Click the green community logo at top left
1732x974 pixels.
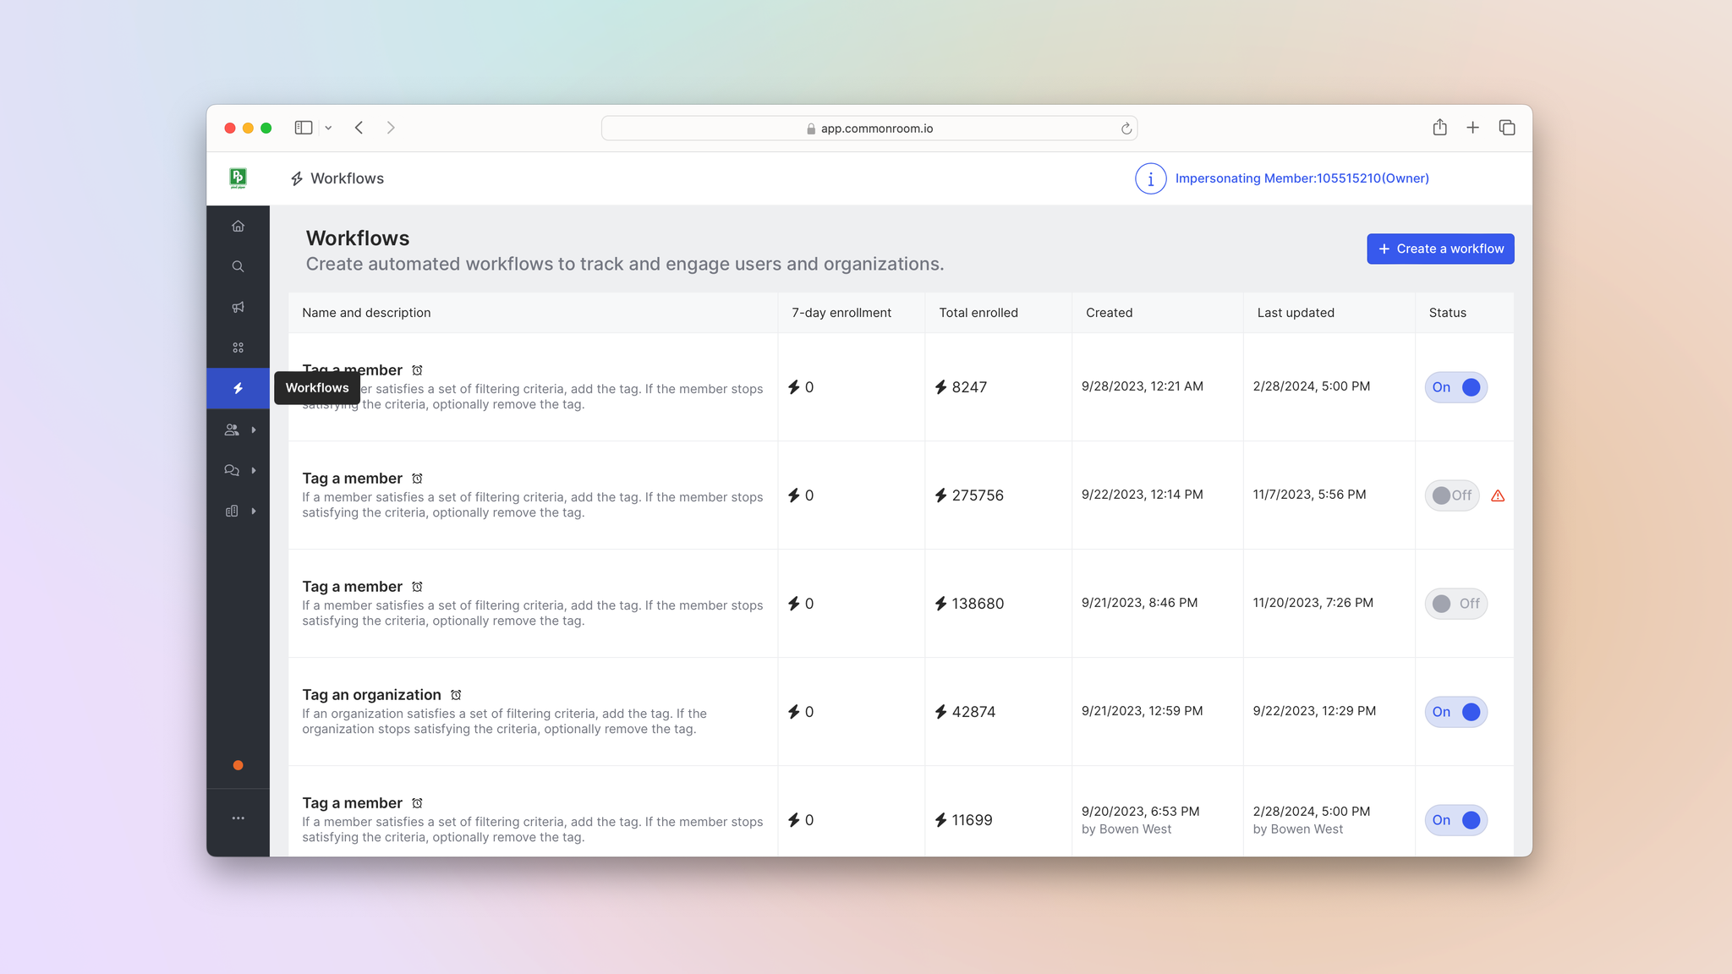click(238, 178)
